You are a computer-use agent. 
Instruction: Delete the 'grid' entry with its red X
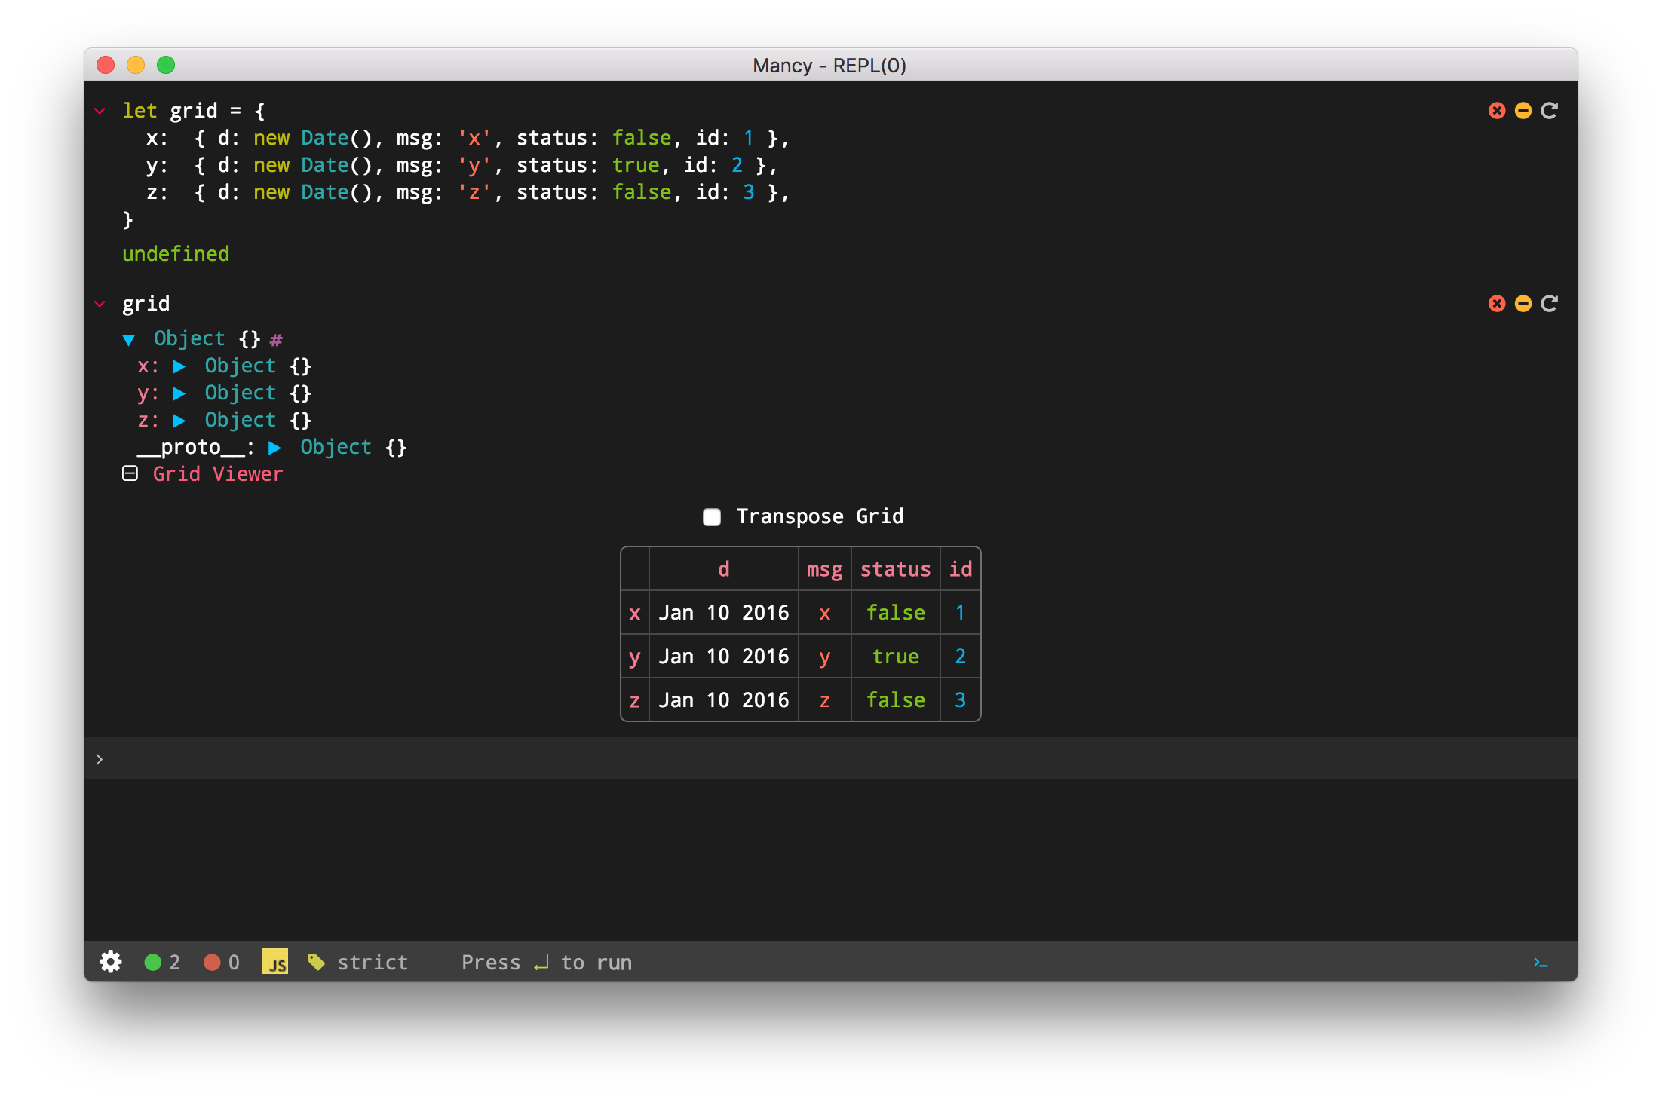click(x=1497, y=304)
